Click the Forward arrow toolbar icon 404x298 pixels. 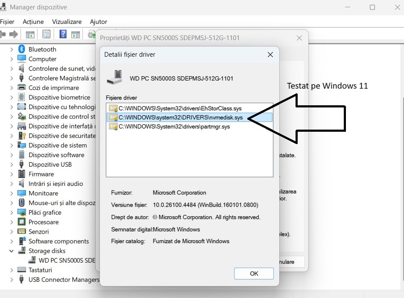tap(13, 34)
